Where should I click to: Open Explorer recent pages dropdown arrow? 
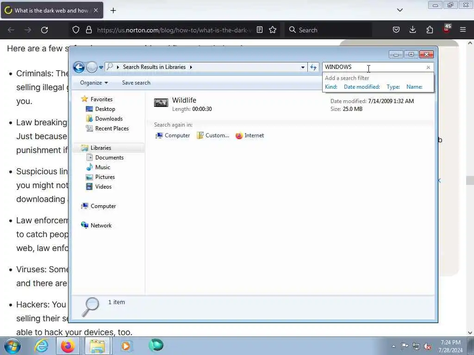(x=101, y=67)
